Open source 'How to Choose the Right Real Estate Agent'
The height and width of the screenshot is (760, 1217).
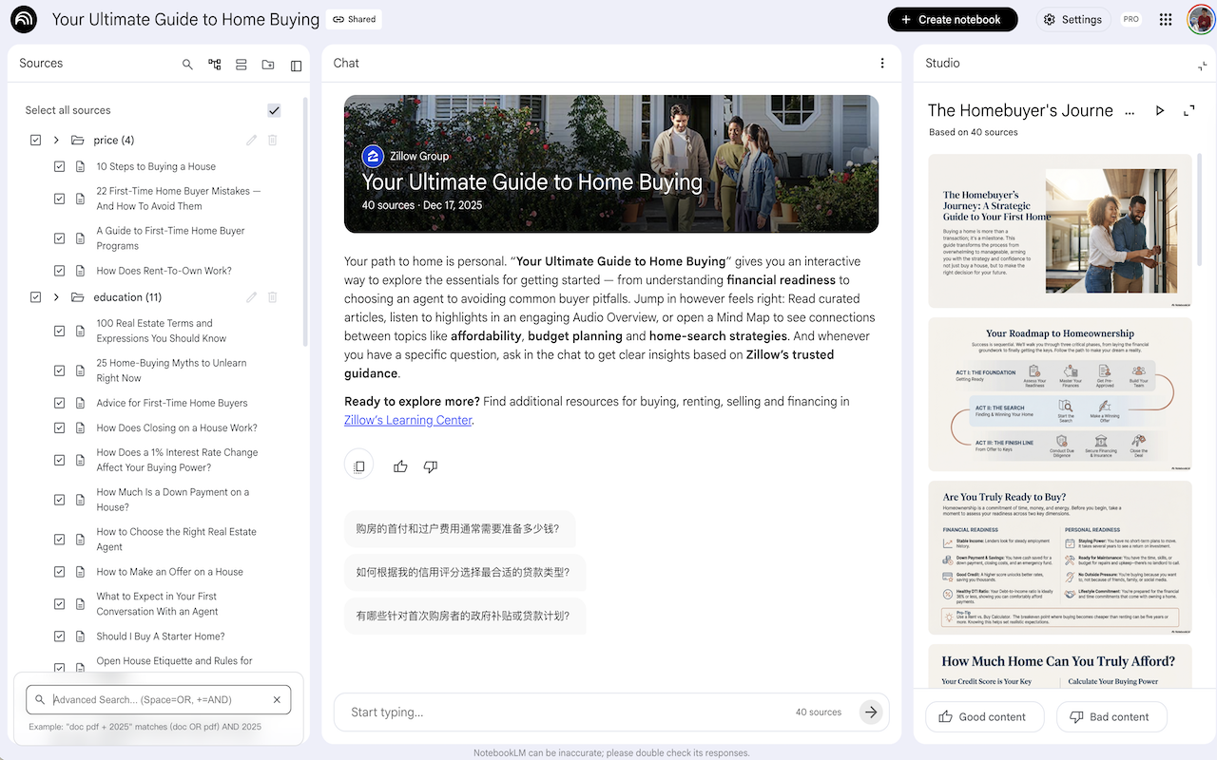[176, 540]
